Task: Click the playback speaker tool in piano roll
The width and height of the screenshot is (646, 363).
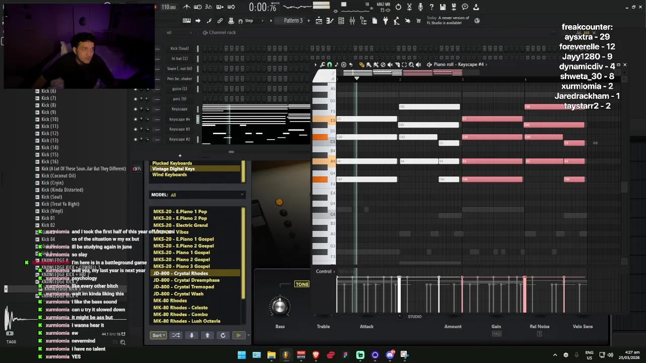Action: pos(418,65)
